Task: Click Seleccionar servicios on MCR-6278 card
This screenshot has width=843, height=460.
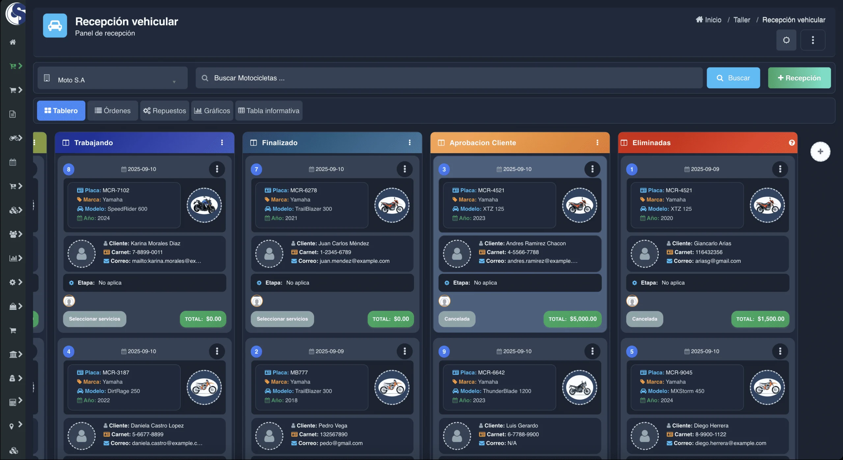Action: pyautogui.click(x=282, y=319)
